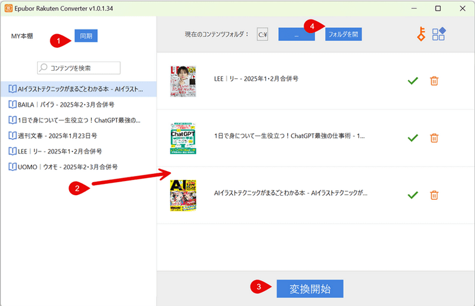Click the MY本棚 label
This screenshot has height=306, width=475.
(x=22, y=36)
